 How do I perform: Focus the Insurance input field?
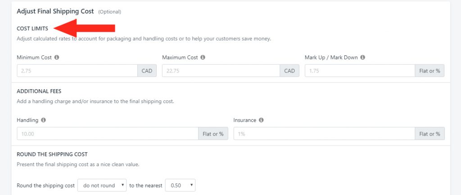[x=324, y=134]
